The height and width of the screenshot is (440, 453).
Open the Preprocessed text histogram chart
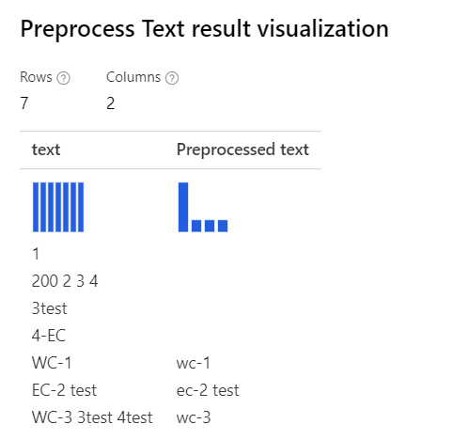[x=203, y=207]
